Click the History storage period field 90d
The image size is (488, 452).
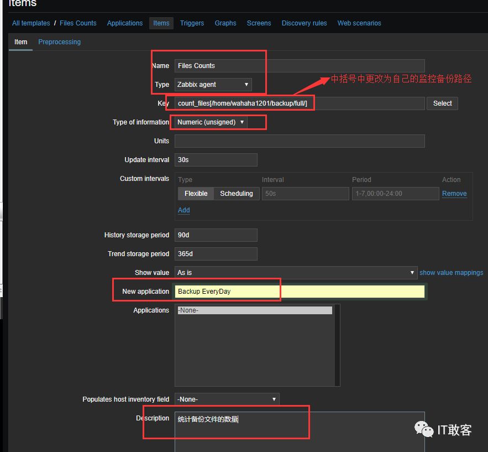pos(216,235)
